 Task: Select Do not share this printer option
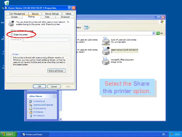12,31
